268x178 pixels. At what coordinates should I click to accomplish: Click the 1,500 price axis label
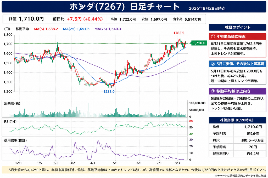8,63
